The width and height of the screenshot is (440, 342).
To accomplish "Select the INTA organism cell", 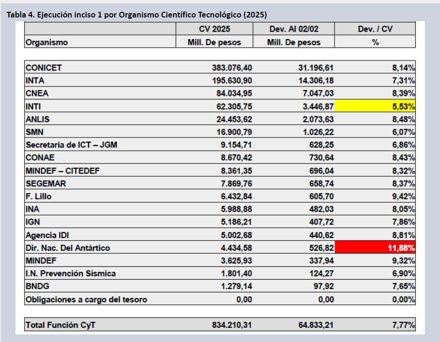I will click(x=35, y=80).
